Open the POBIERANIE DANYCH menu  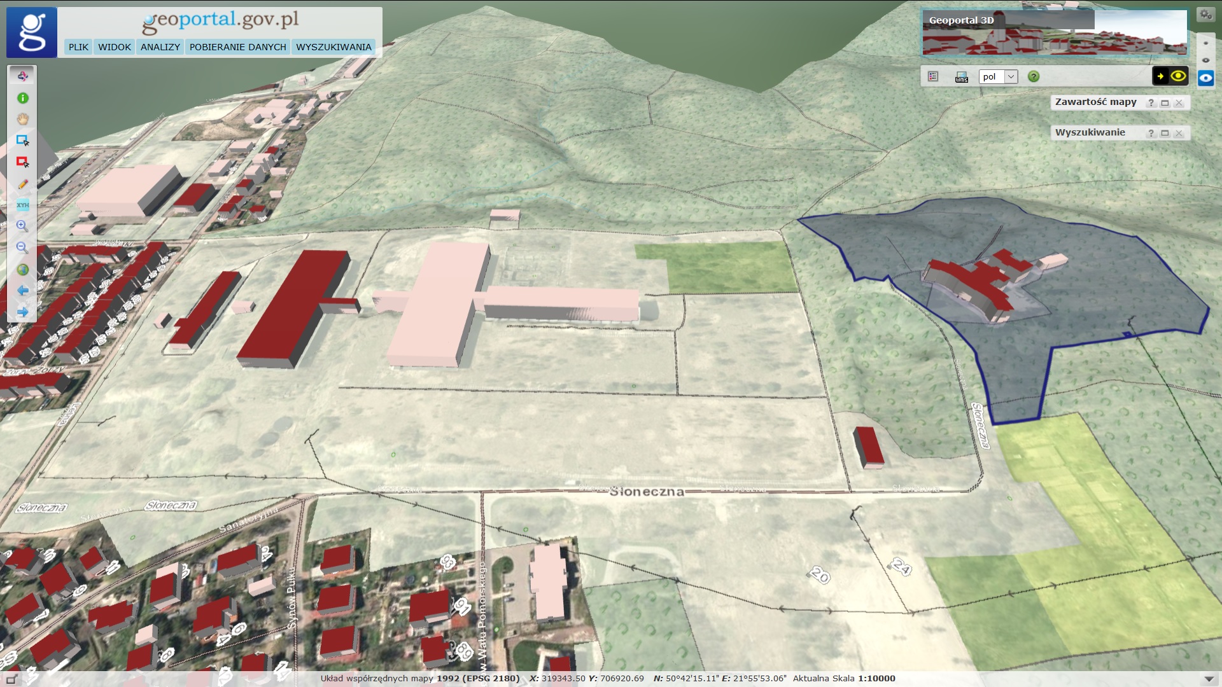pyautogui.click(x=238, y=47)
